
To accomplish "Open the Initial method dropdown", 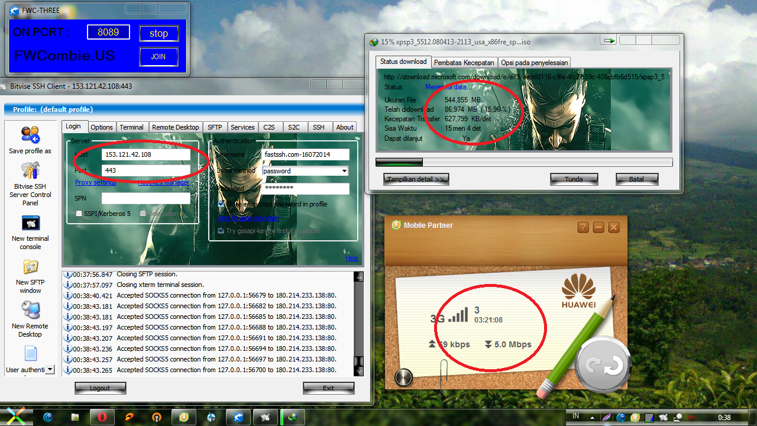I will coord(343,170).
